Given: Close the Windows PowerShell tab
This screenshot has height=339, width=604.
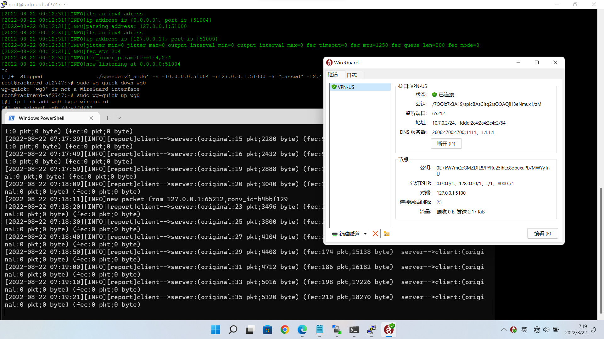Looking at the screenshot, I should 91,118.
